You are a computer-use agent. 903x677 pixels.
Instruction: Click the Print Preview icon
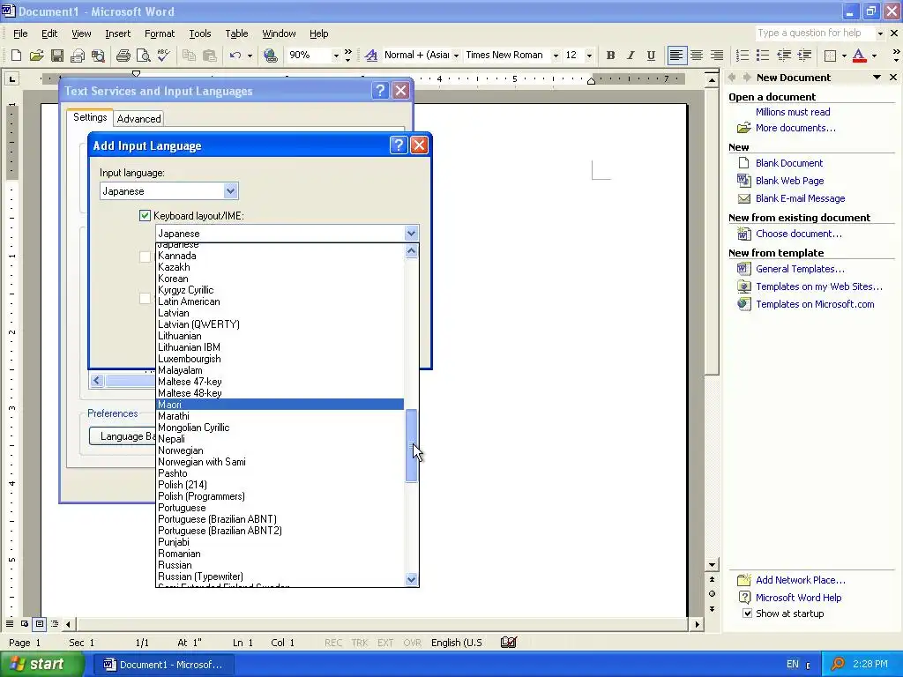tap(143, 56)
